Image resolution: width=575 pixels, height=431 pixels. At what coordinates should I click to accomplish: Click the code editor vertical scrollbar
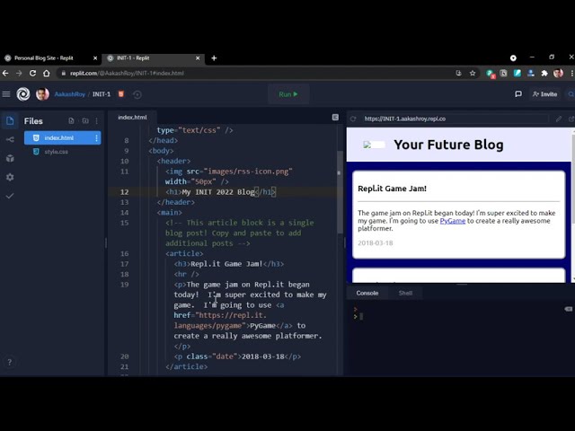point(340,192)
